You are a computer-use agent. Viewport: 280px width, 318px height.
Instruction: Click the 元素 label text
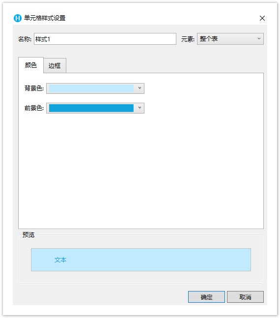point(188,39)
